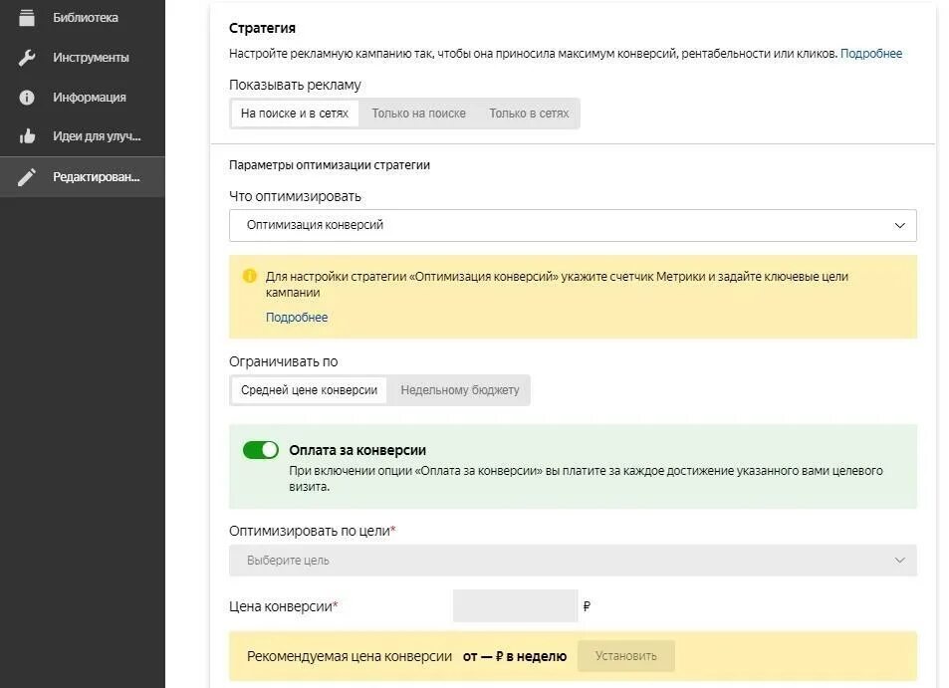Open the Библиотека sidebar icon

pyautogui.click(x=27, y=17)
